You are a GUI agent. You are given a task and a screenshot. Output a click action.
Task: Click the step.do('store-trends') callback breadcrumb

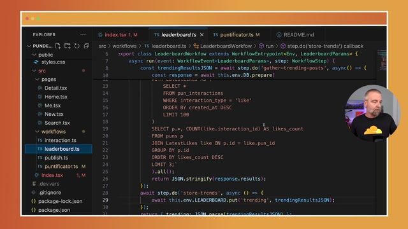coord(325,46)
